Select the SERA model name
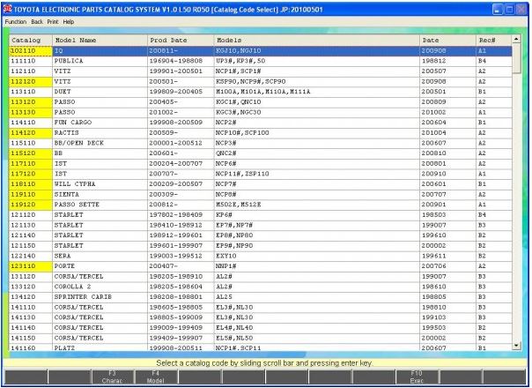Screen dimensions: 532x388 100,256
